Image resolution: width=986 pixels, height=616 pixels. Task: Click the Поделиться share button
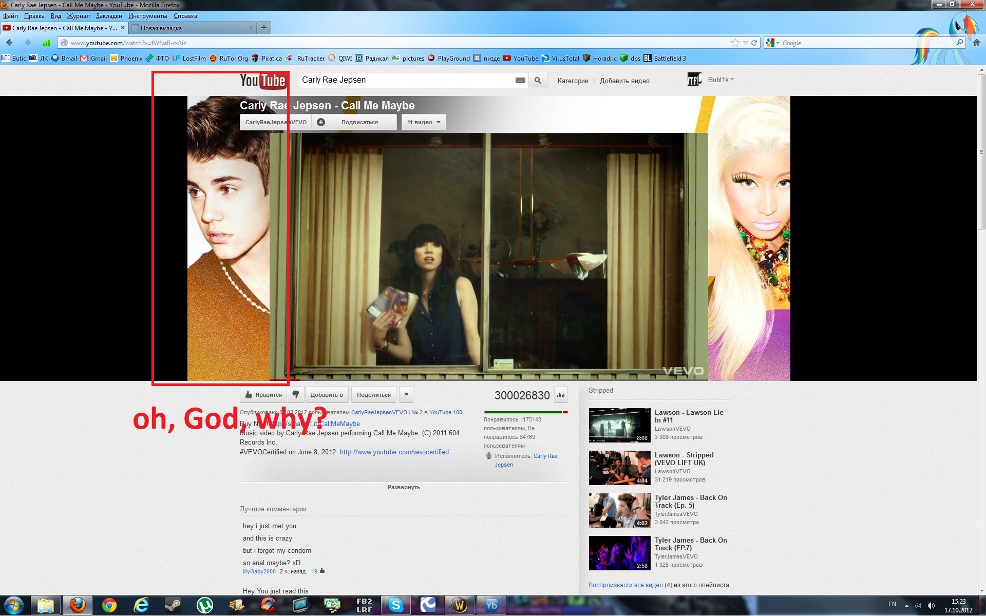coord(373,394)
